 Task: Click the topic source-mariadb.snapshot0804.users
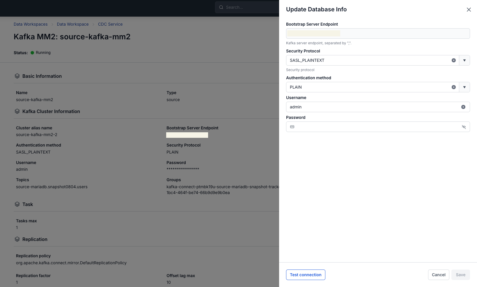pos(52,187)
